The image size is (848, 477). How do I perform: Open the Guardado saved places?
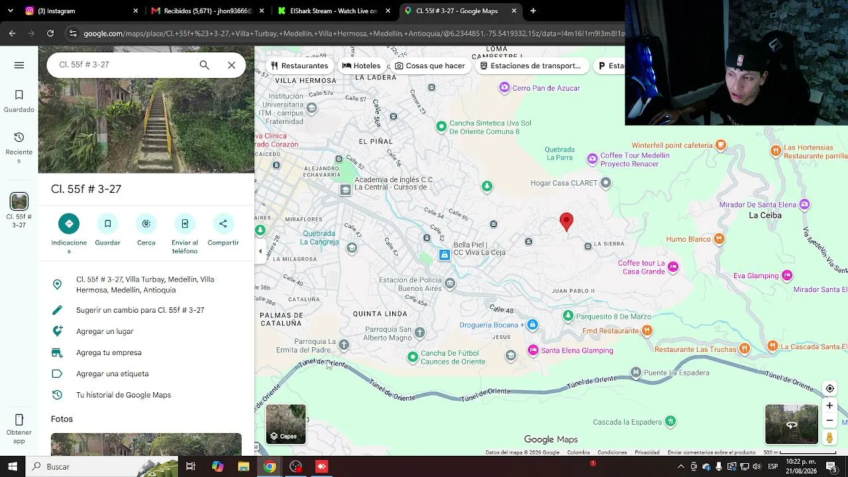point(19,101)
